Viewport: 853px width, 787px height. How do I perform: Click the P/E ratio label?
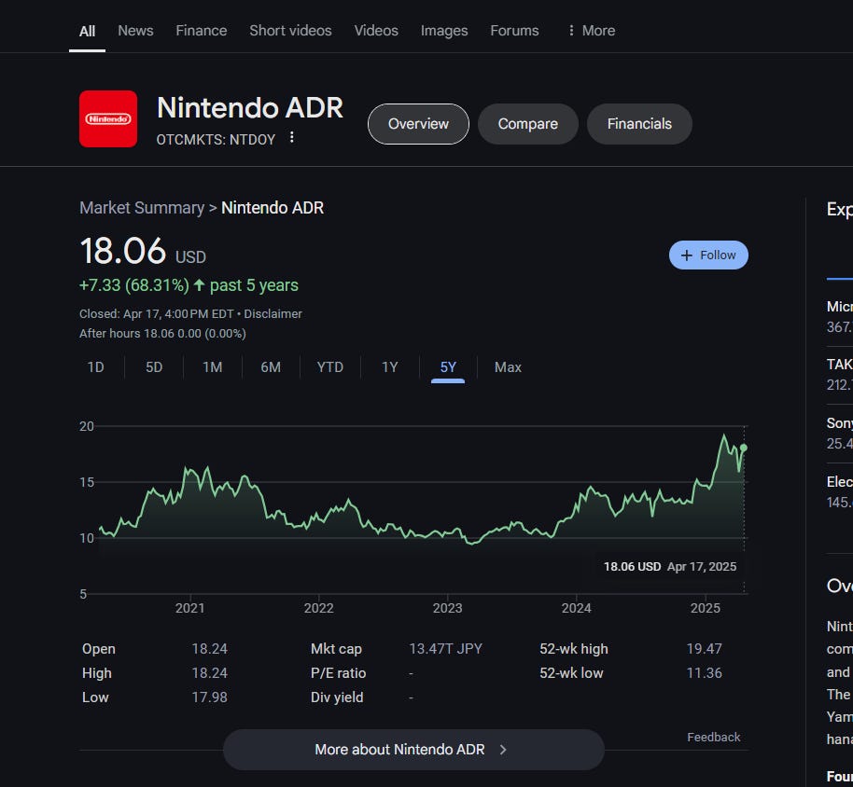pos(338,673)
